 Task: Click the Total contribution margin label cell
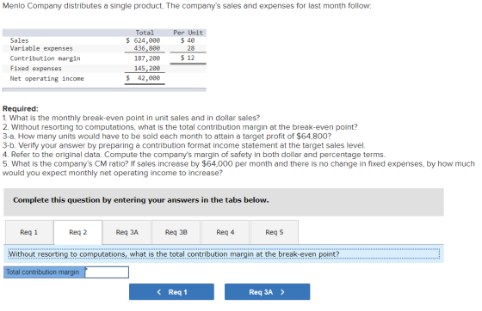[44, 272]
